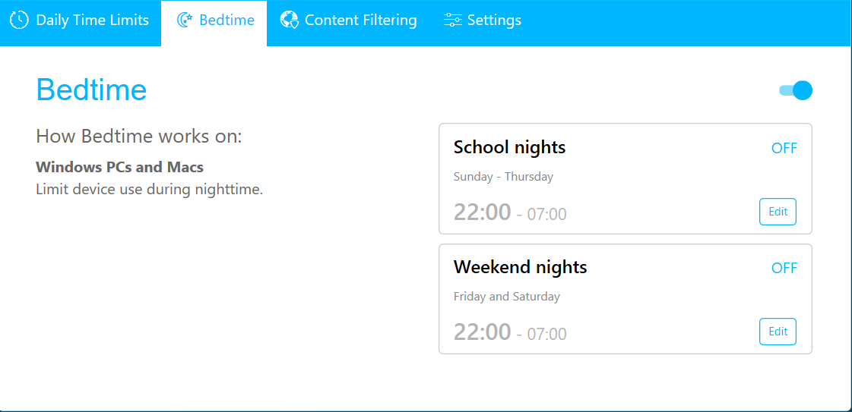Image resolution: width=852 pixels, height=412 pixels.
Task: Click the School nights 22:00 start time
Action: pyautogui.click(x=482, y=212)
